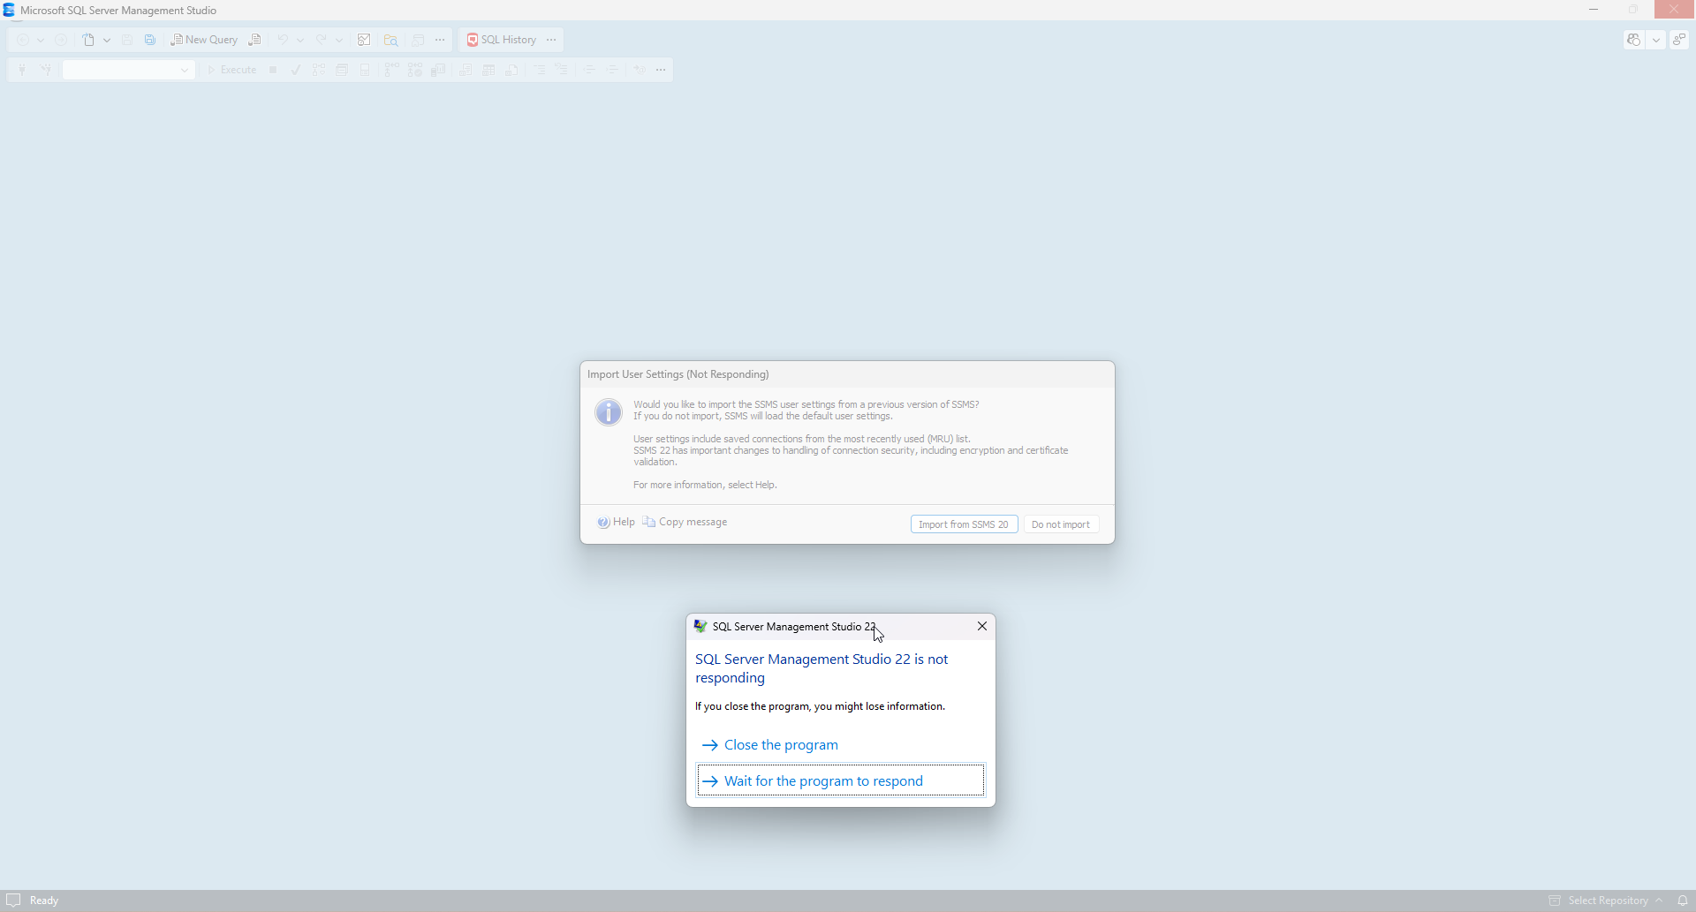Open the Activity Monitor icon
This screenshot has width=1696, height=912.
coord(364,40)
